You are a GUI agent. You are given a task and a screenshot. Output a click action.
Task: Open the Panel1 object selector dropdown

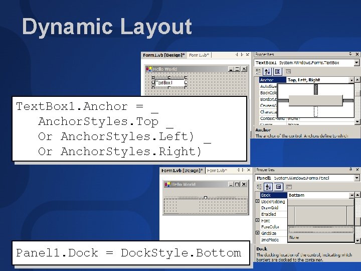[356, 178]
